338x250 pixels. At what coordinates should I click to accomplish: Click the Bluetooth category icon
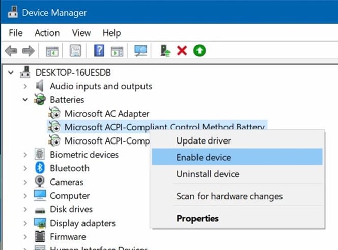pos(40,168)
